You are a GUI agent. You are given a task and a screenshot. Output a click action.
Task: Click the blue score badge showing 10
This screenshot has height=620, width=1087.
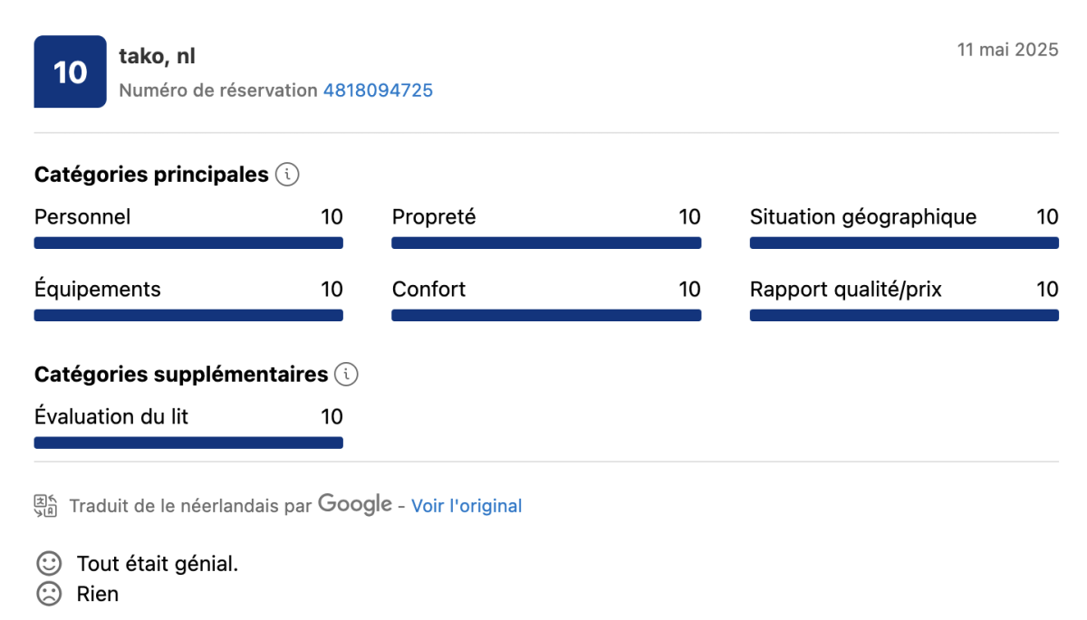click(70, 72)
